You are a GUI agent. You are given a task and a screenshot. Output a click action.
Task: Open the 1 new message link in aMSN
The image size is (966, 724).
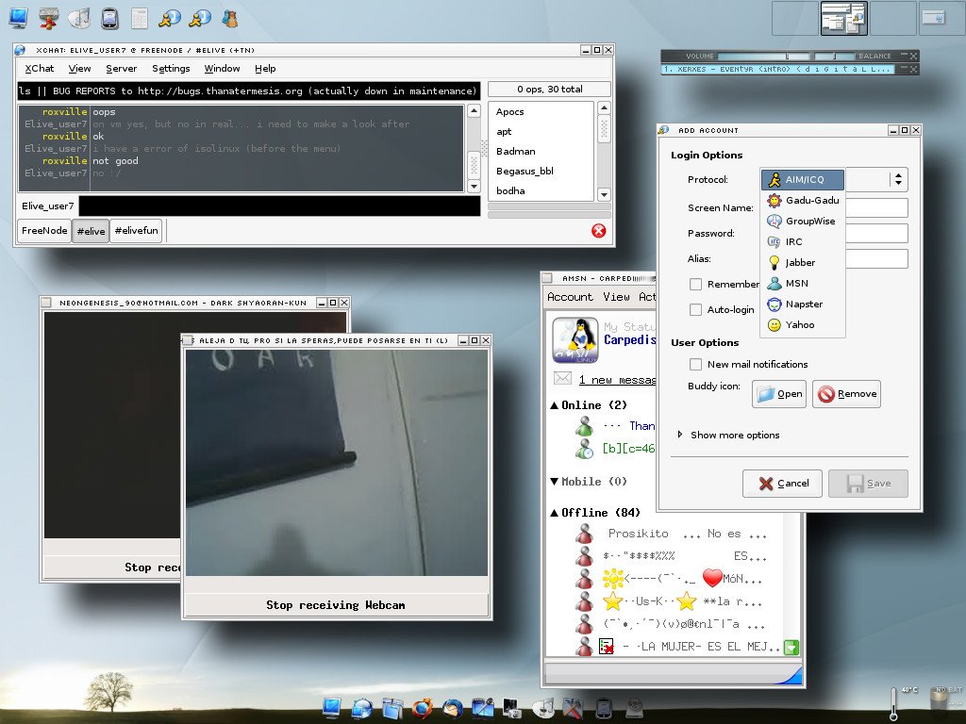click(617, 380)
